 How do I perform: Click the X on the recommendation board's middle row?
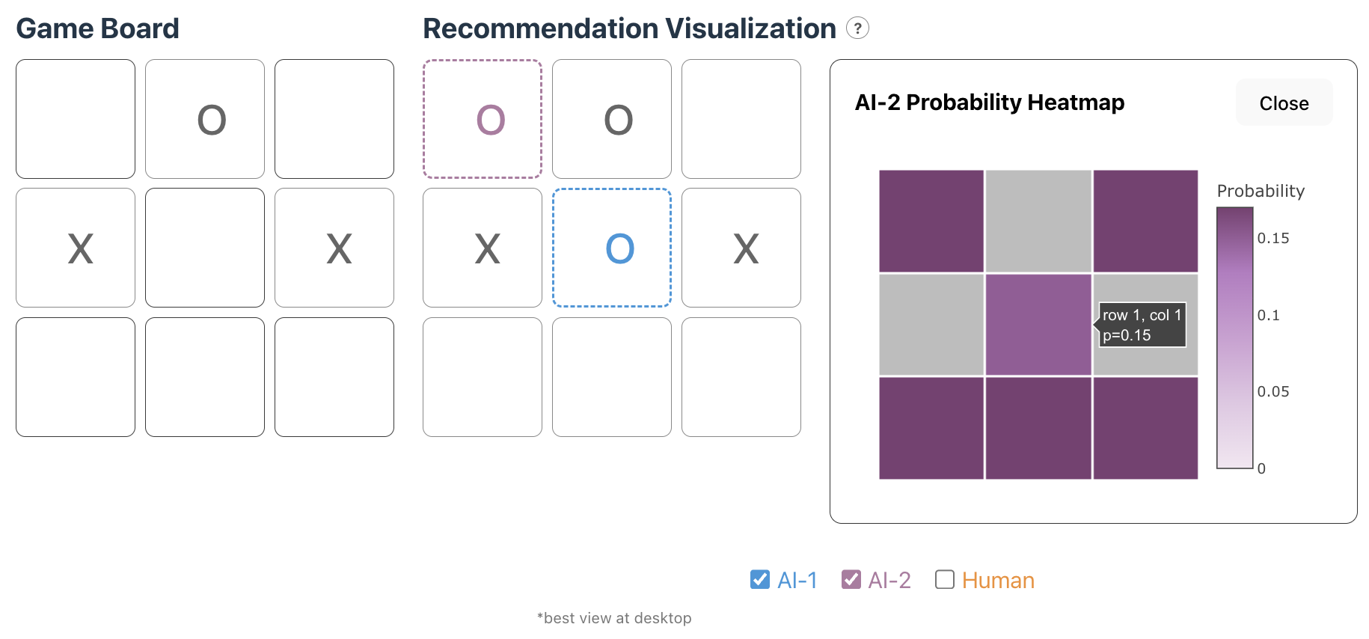click(482, 248)
